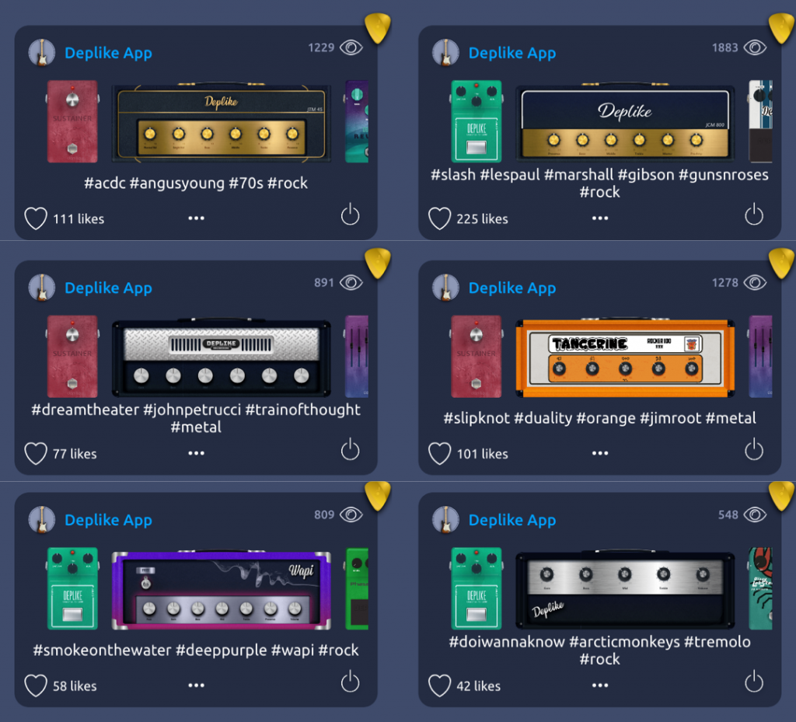Like the #slipknot #duality preset heart icon
The height and width of the screenshot is (722, 796).
pyautogui.click(x=440, y=454)
